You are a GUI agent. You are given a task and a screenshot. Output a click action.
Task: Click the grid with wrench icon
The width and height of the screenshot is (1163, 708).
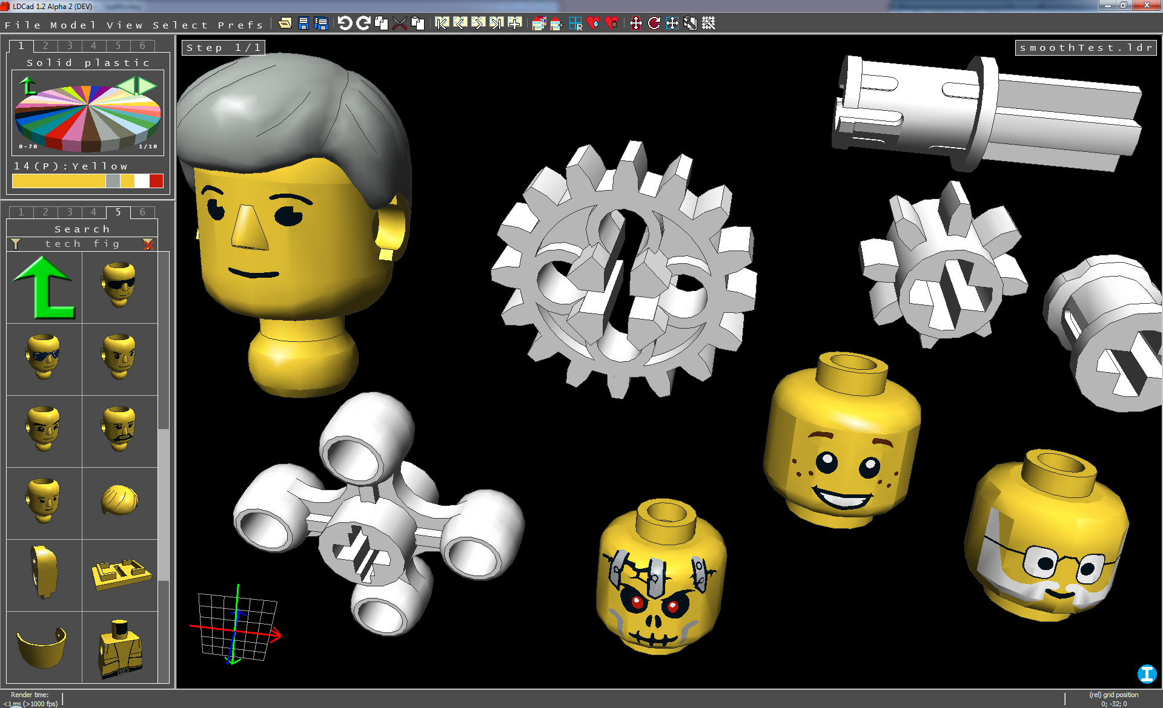[x=709, y=24]
